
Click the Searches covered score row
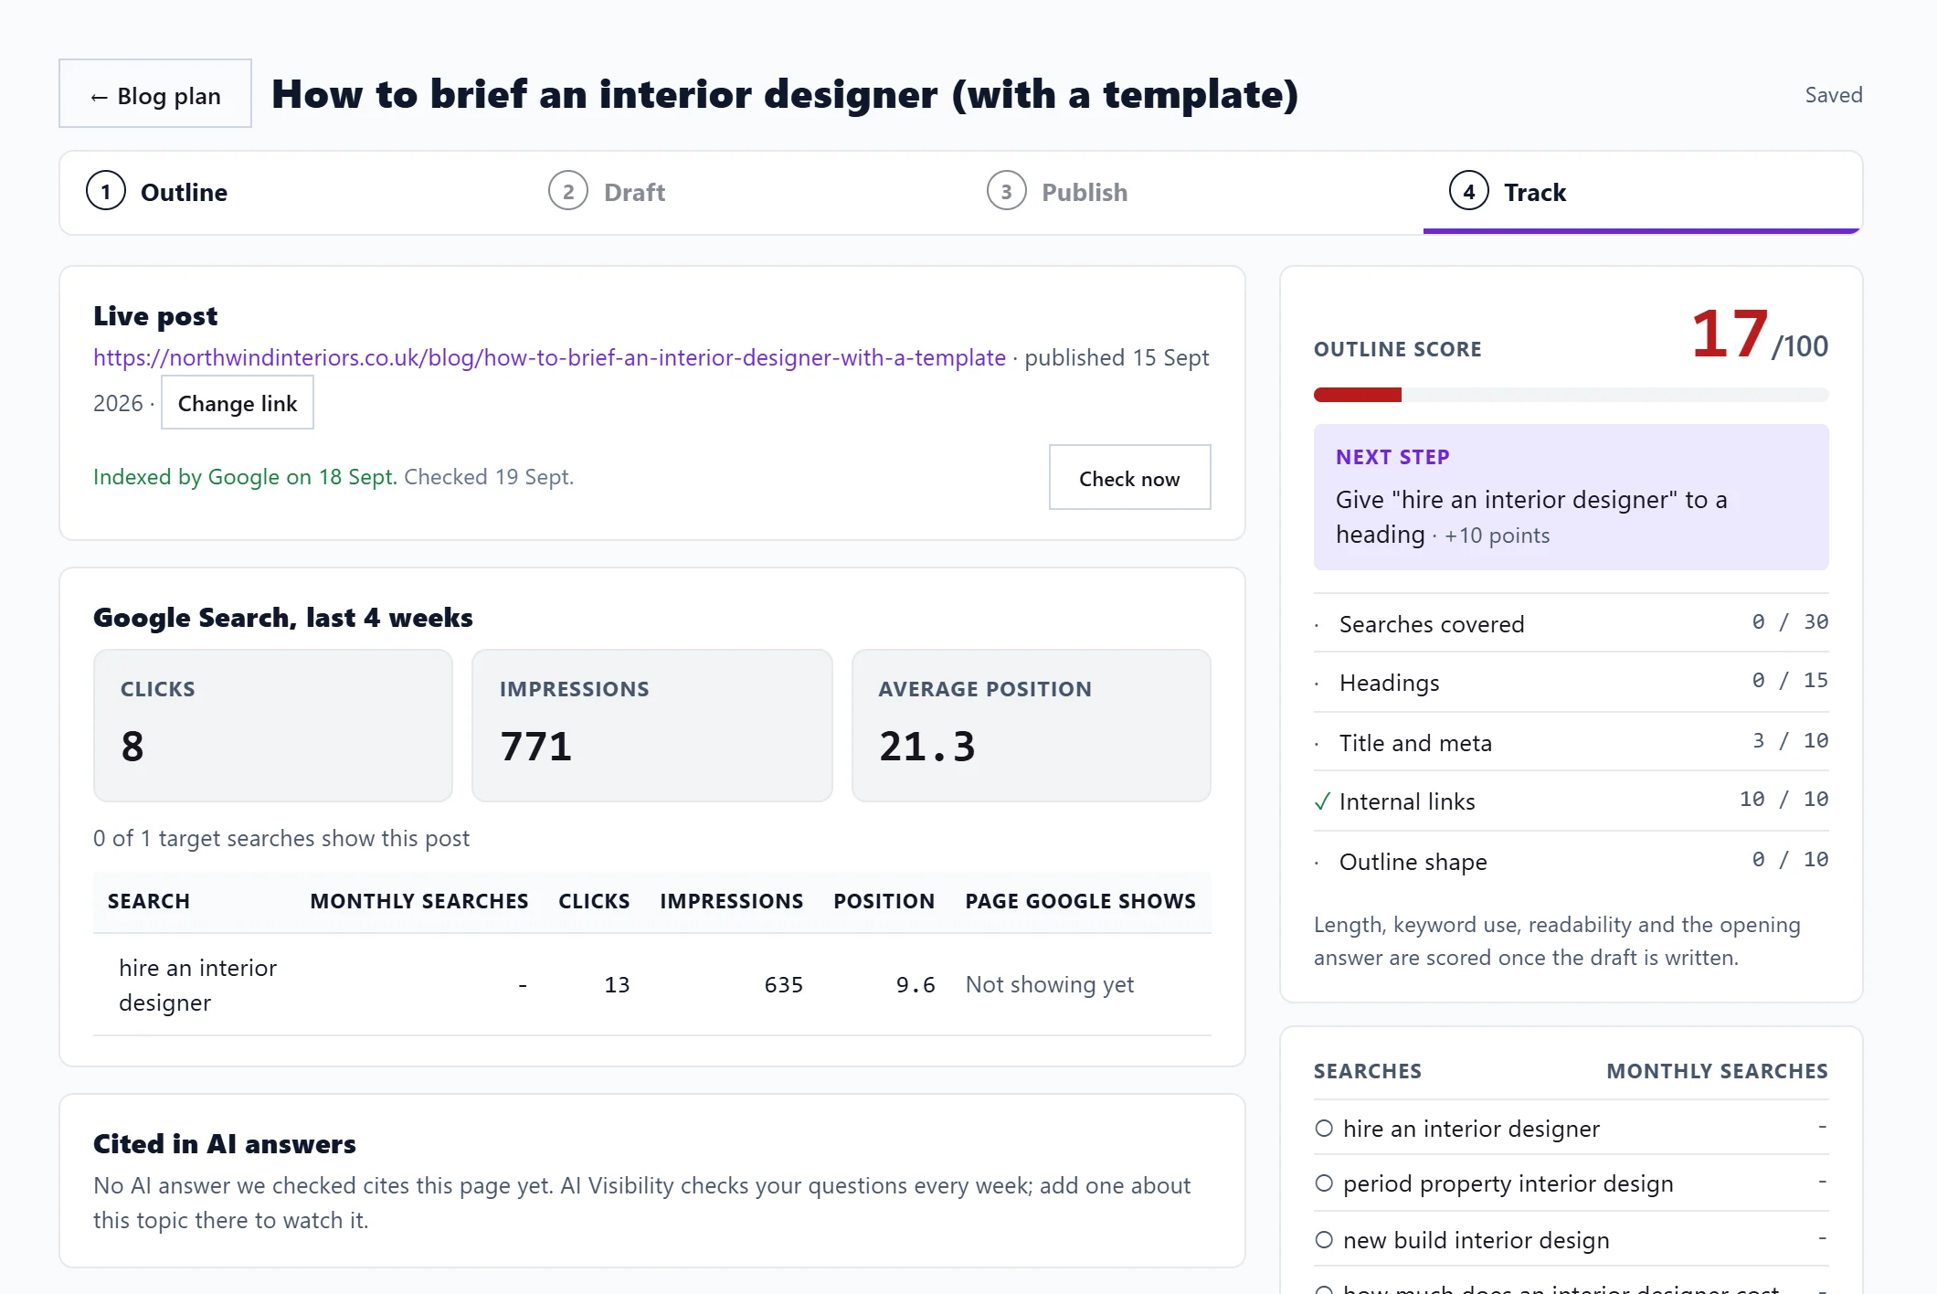point(1571,623)
